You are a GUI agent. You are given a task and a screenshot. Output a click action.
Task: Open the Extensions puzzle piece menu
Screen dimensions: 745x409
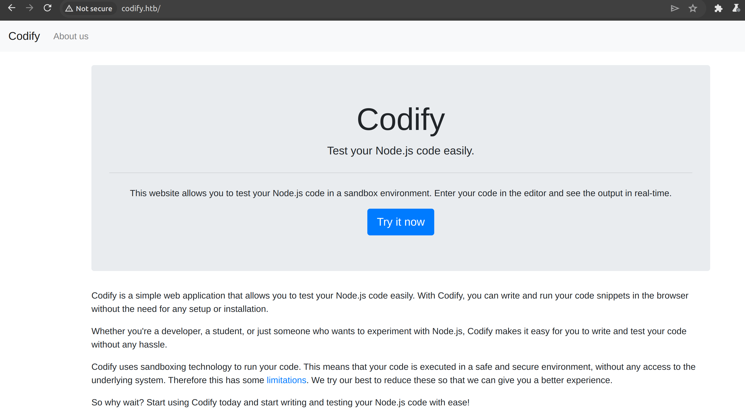[719, 8]
